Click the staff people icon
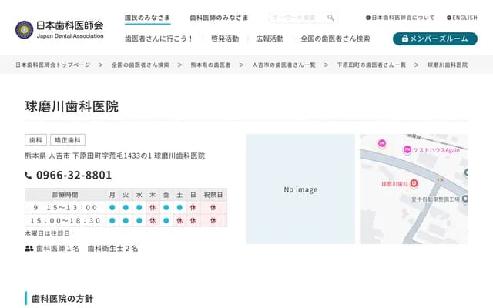The width and height of the screenshot is (493, 308). (x=29, y=249)
